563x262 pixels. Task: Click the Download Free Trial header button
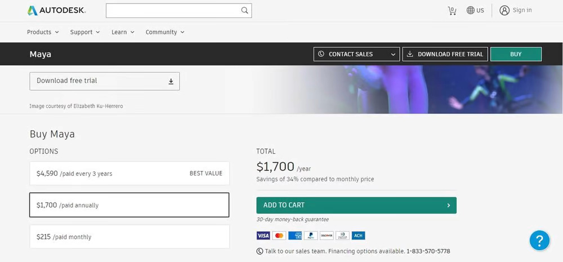[445, 54]
